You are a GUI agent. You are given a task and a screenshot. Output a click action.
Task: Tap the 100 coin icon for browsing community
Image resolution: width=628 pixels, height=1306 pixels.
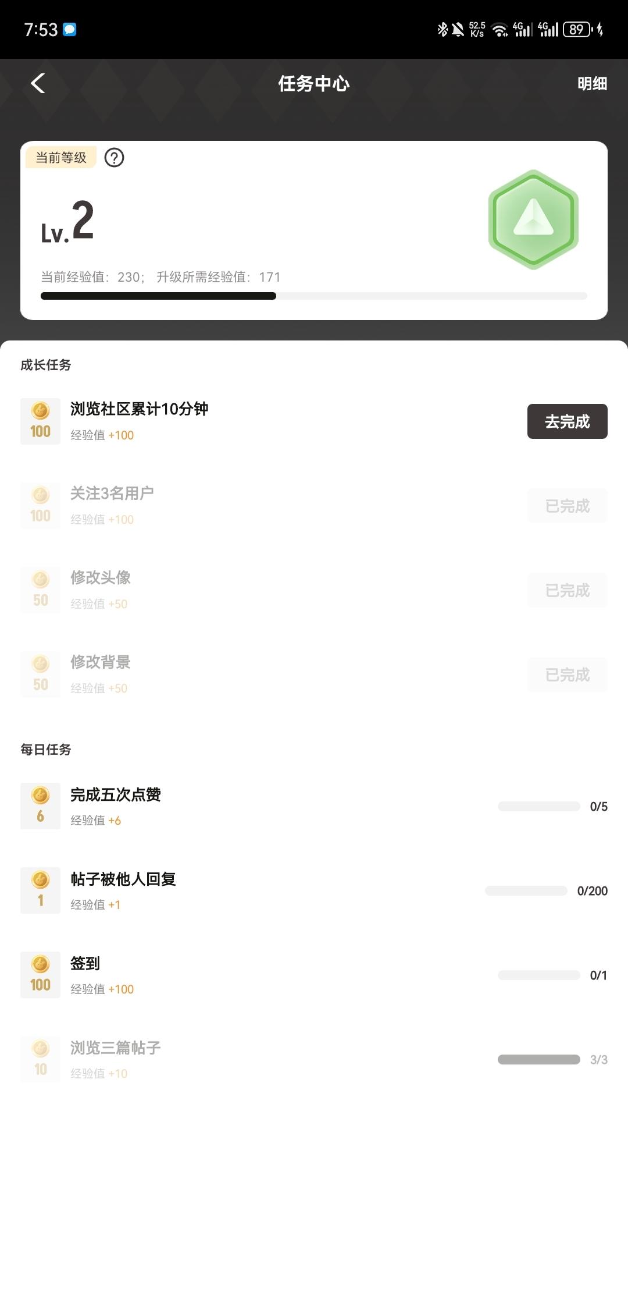tap(40, 421)
